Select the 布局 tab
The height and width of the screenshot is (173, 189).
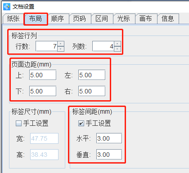coord(36,19)
